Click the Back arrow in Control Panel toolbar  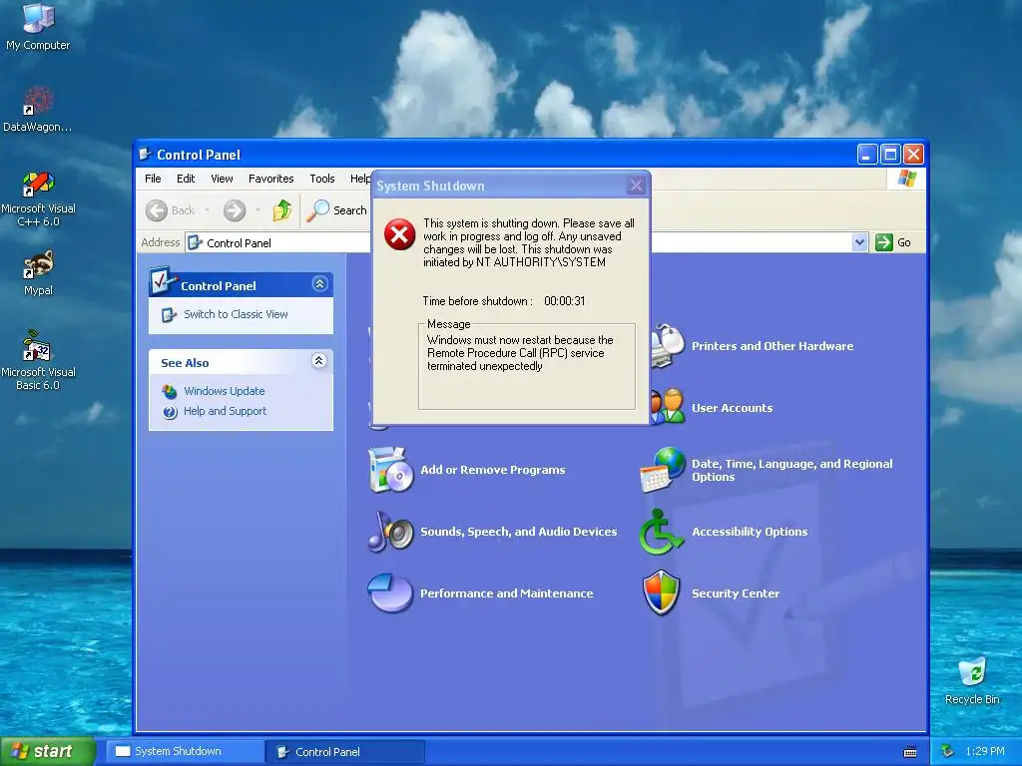click(x=157, y=210)
